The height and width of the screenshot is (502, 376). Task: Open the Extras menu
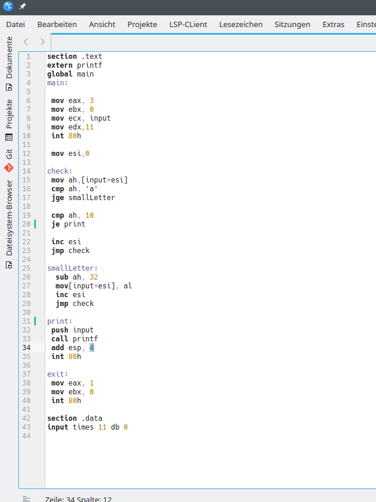(334, 24)
